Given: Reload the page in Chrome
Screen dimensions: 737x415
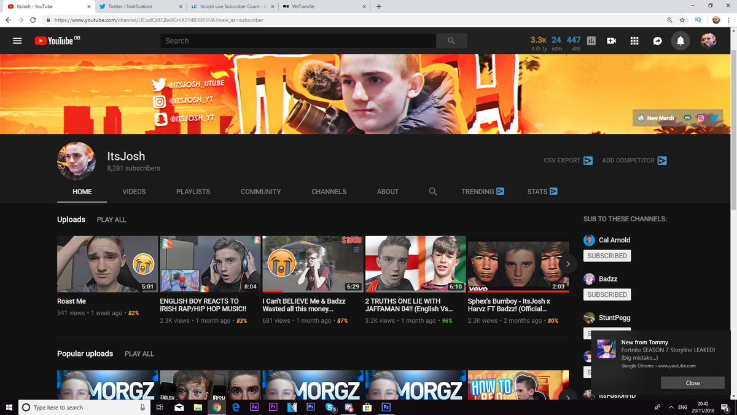Looking at the screenshot, I should pos(34,20).
